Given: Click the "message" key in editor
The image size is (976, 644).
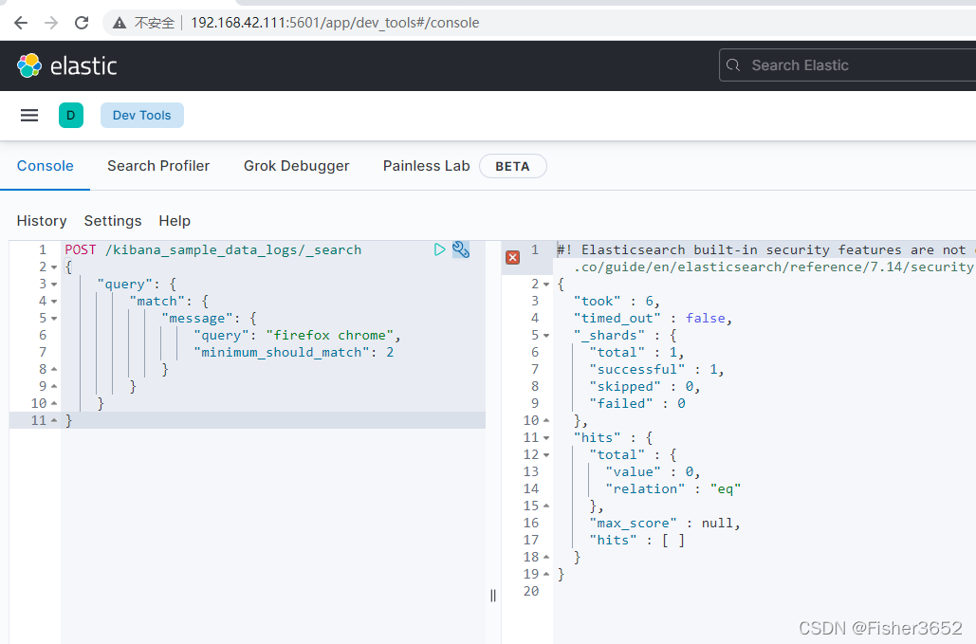Looking at the screenshot, I should (x=196, y=319).
